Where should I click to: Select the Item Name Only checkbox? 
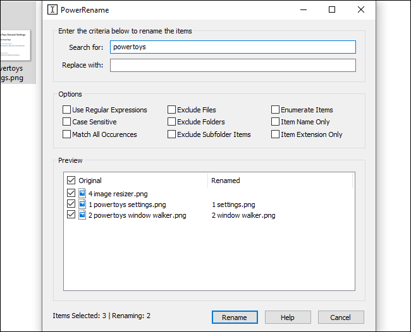pyautogui.click(x=276, y=122)
